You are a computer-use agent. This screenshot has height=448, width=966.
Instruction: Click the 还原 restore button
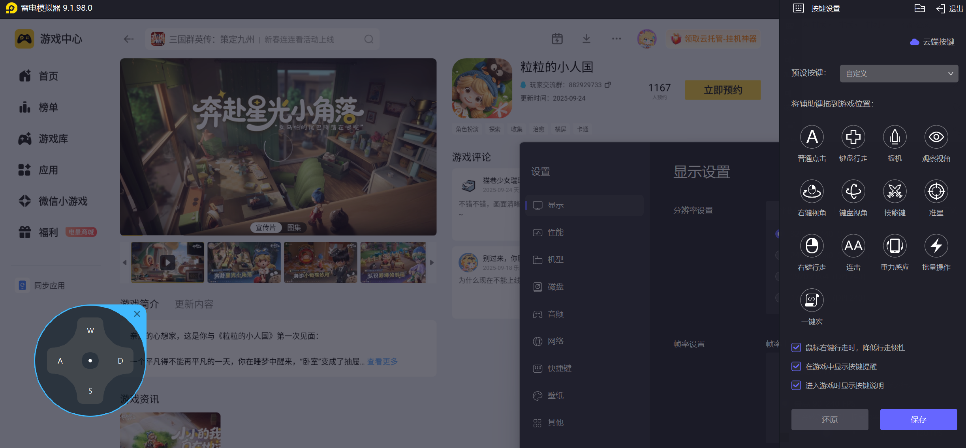(829, 420)
